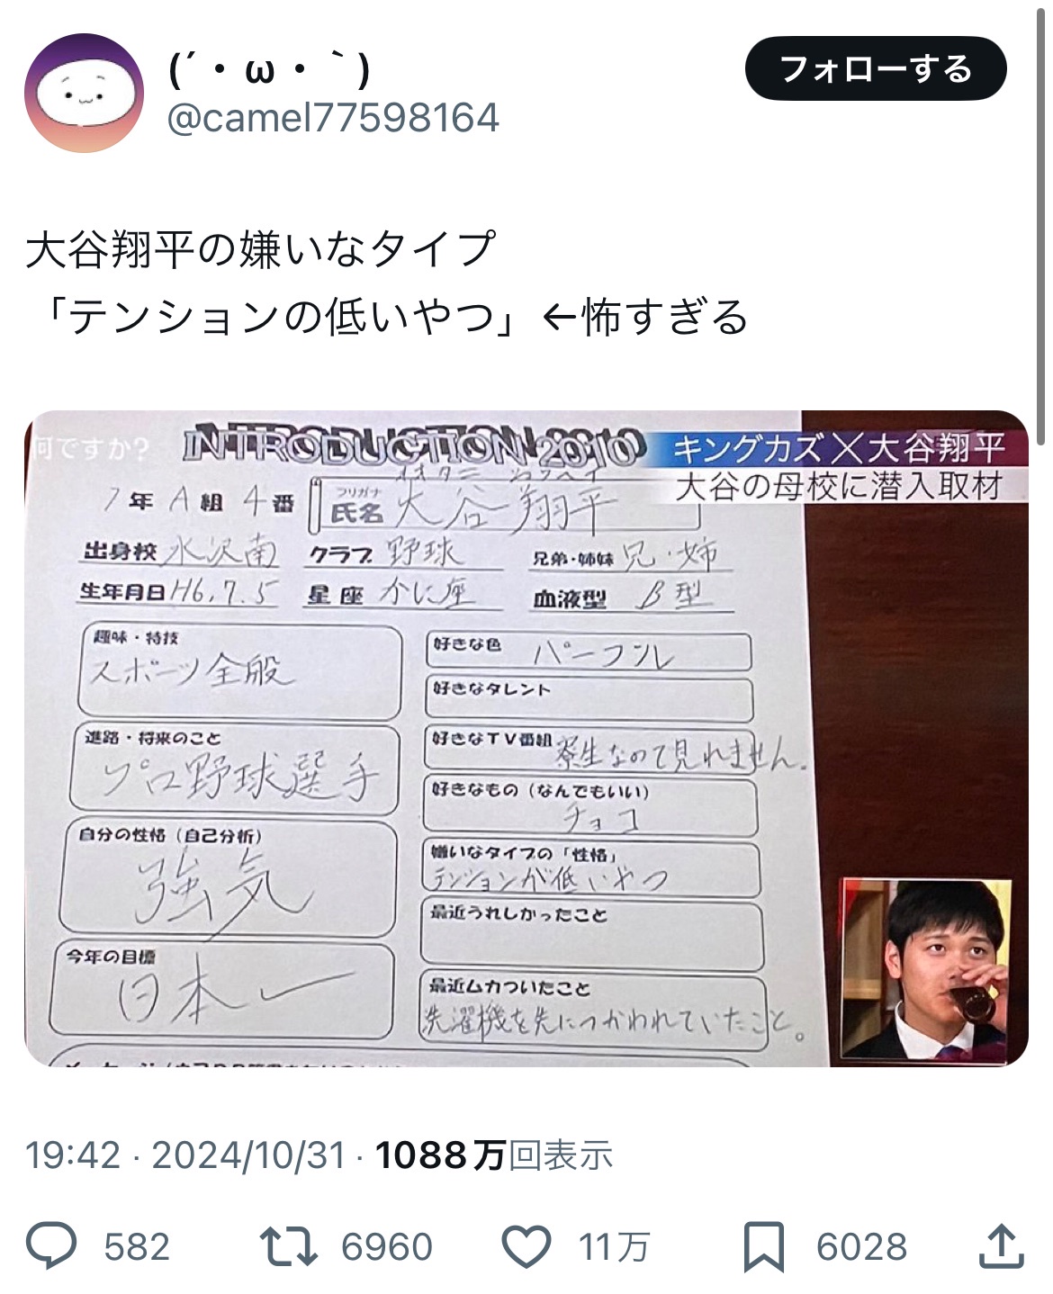Tap the retweet arrows icon

[288, 1246]
